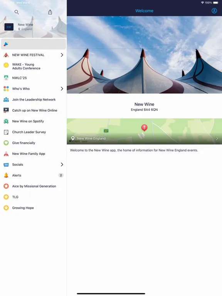
Task: Click the Who's Who colored dots icon
Action: click(x=6, y=89)
